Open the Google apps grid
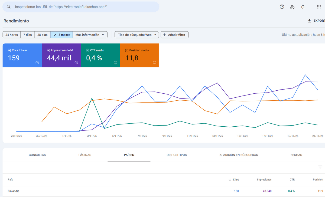Viewport: 325px width, 197px height. [319, 7]
